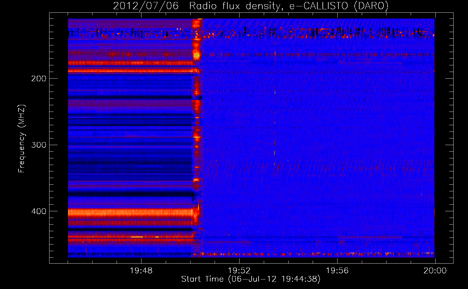Click the 19:56 time axis label
The width and height of the screenshot is (468, 289).
pyautogui.click(x=337, y=271)
